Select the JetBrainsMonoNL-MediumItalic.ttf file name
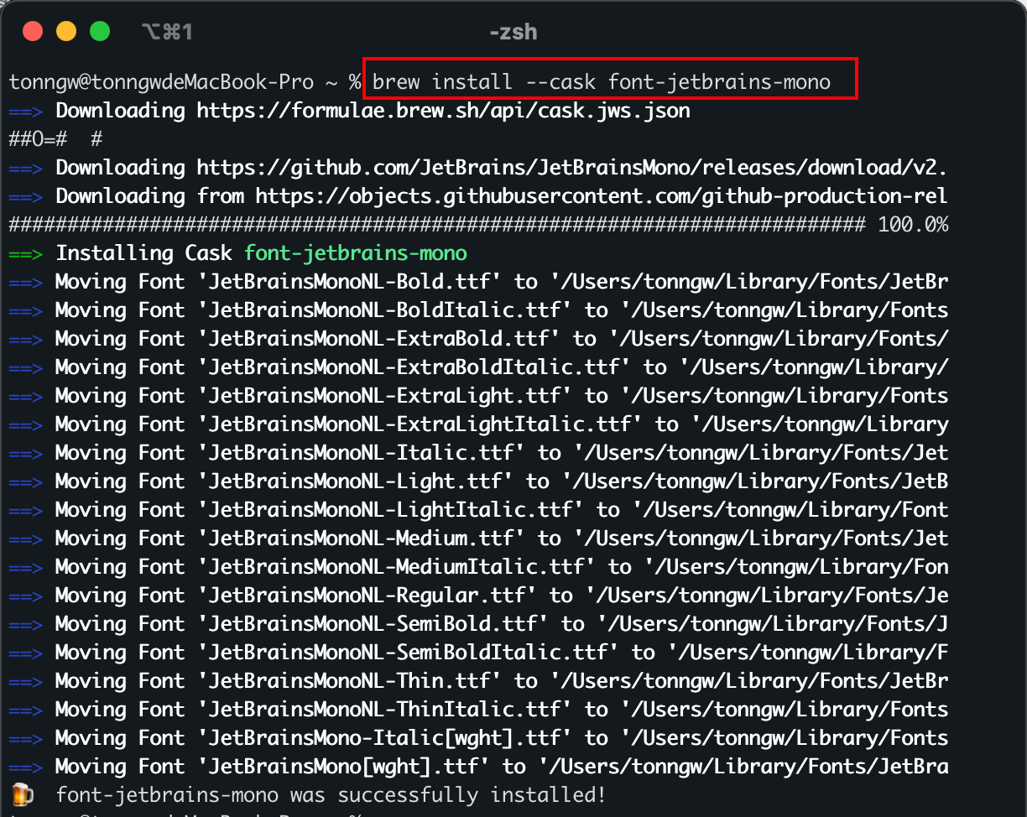 coord(396,567)
